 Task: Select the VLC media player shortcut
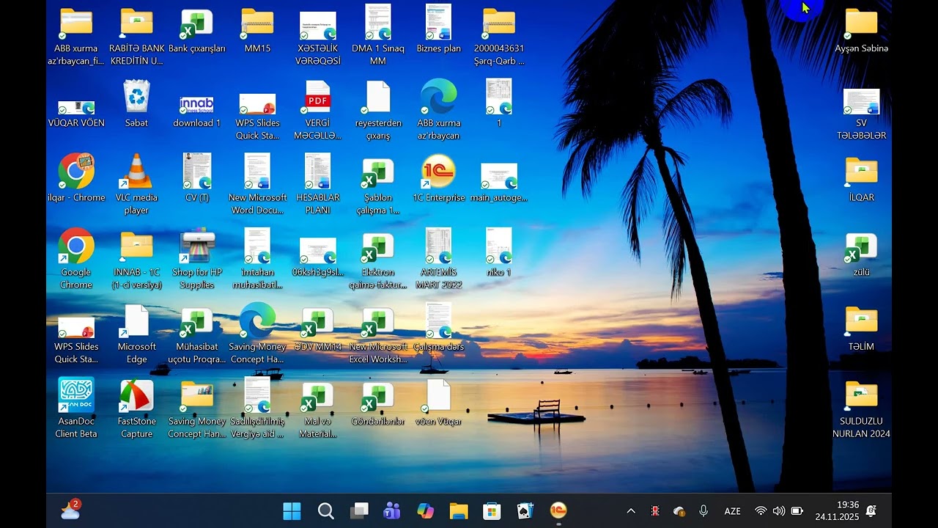point(136,183)
